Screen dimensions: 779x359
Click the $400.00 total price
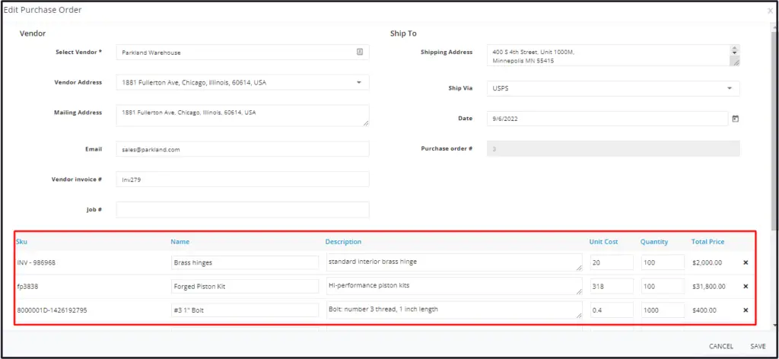pyautogui.click(x=704, y=310)
